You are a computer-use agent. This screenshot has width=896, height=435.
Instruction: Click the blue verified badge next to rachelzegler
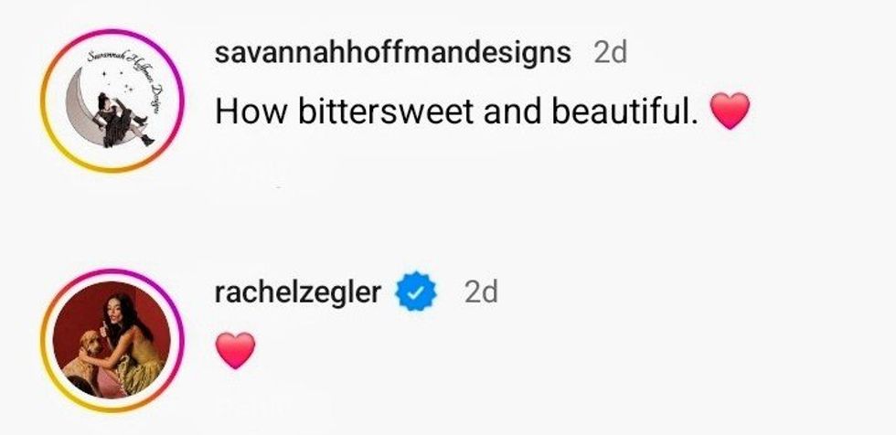416,293
